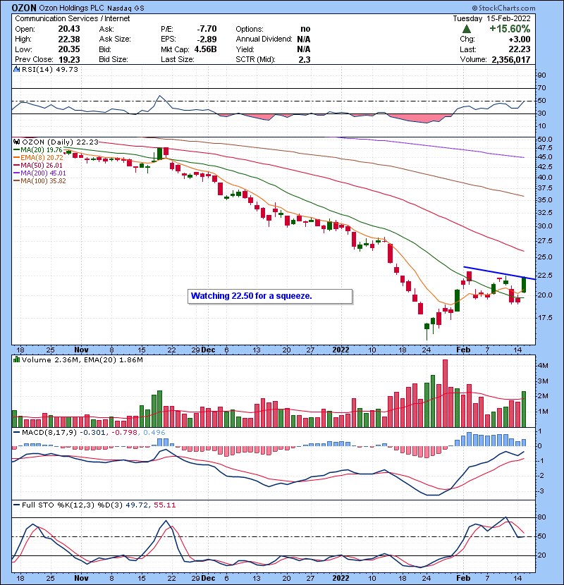Click the 'Watching 22.50 for a squeeze' annotation
The height and width of the screenshot is (585, 564).
270,296
